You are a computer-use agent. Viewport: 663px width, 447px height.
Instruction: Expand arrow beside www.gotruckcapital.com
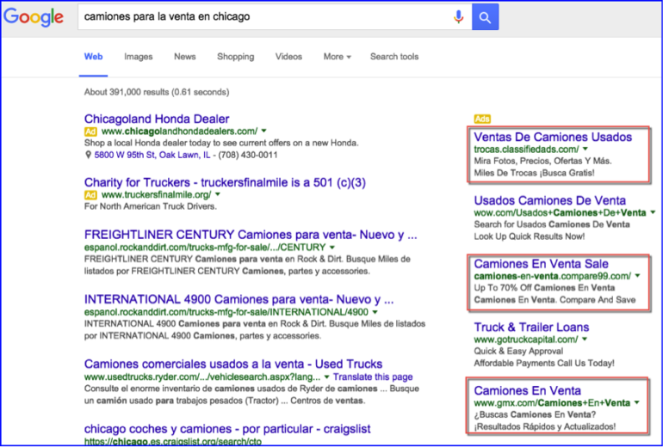click(x=585, y=340)
